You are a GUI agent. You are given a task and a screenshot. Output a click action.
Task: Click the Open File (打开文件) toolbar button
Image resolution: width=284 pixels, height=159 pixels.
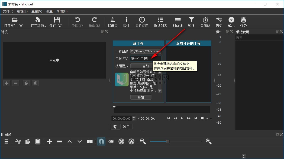[x=14, y=22]
